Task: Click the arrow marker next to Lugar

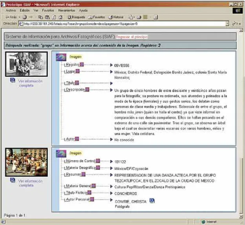Action: 112,72
